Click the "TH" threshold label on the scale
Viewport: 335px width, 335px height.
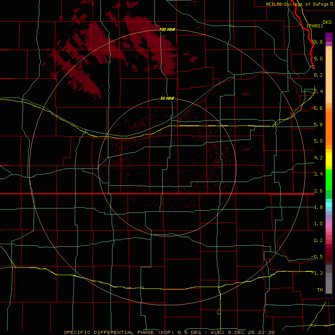pos(320,290)
